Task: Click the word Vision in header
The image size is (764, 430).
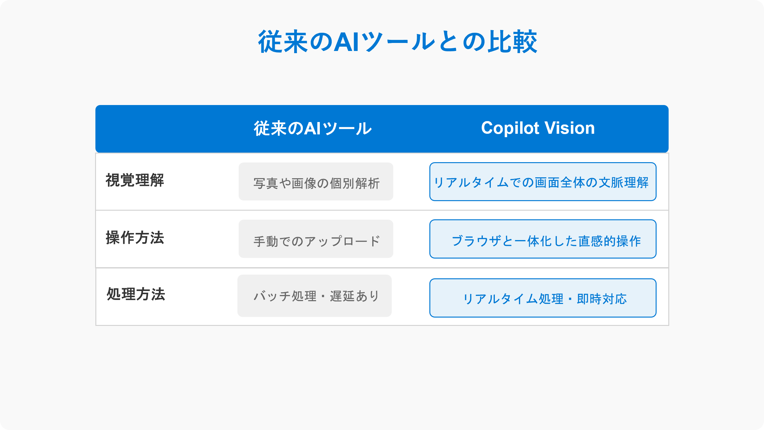Action: (x=570, y=128)
